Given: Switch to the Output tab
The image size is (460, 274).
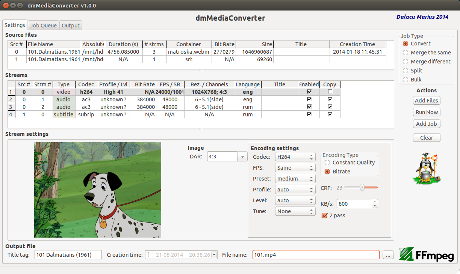Looking at the screenshot, I should (x=71, y=26).
